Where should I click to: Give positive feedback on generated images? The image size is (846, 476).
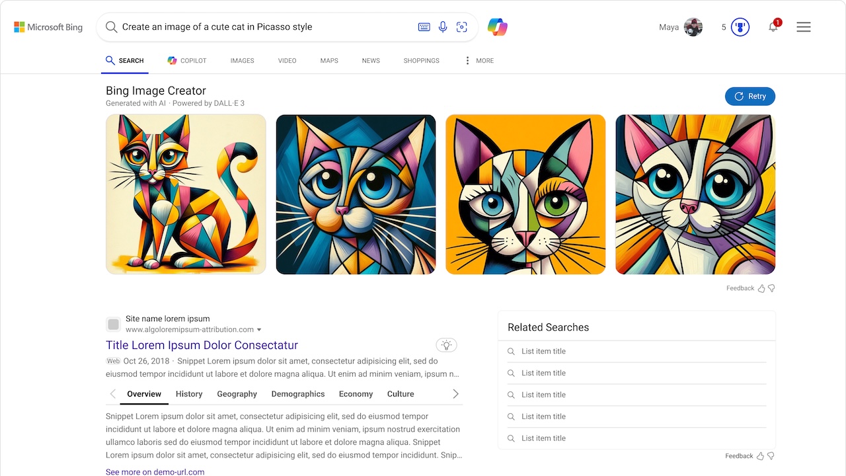point(761,288)
